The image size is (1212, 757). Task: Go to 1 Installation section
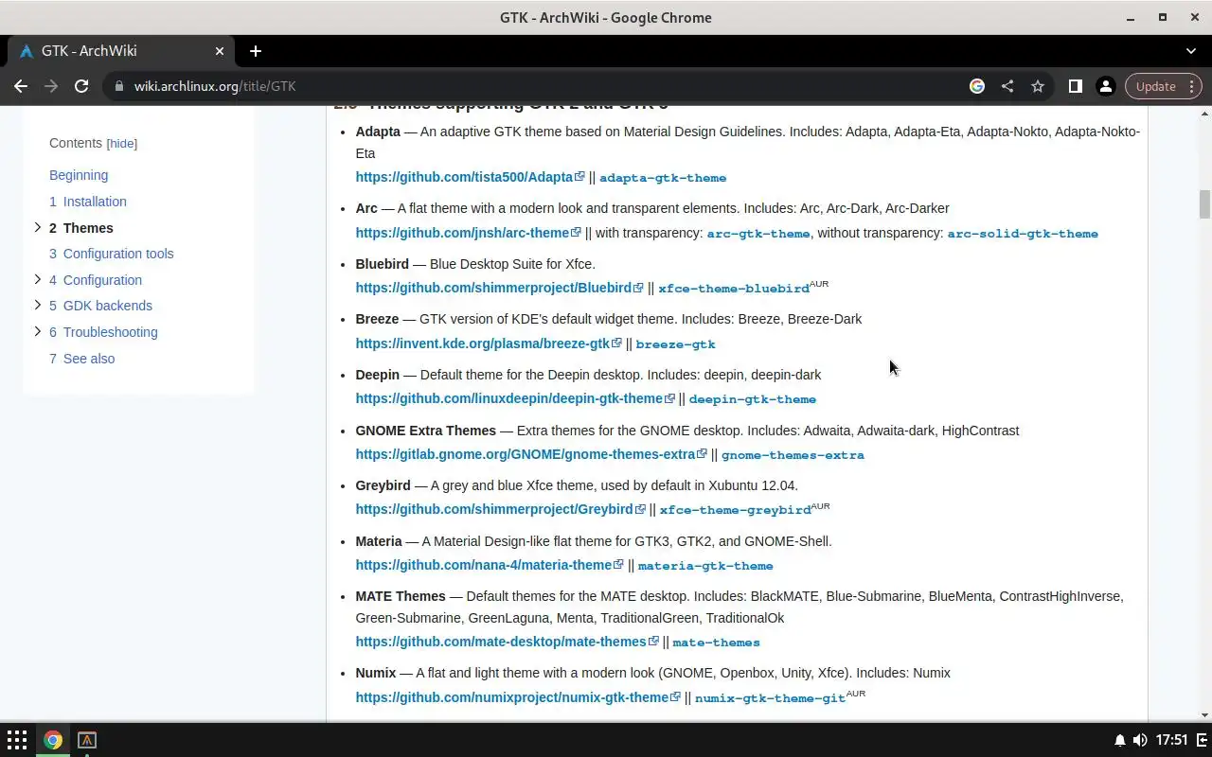[88, 202]
